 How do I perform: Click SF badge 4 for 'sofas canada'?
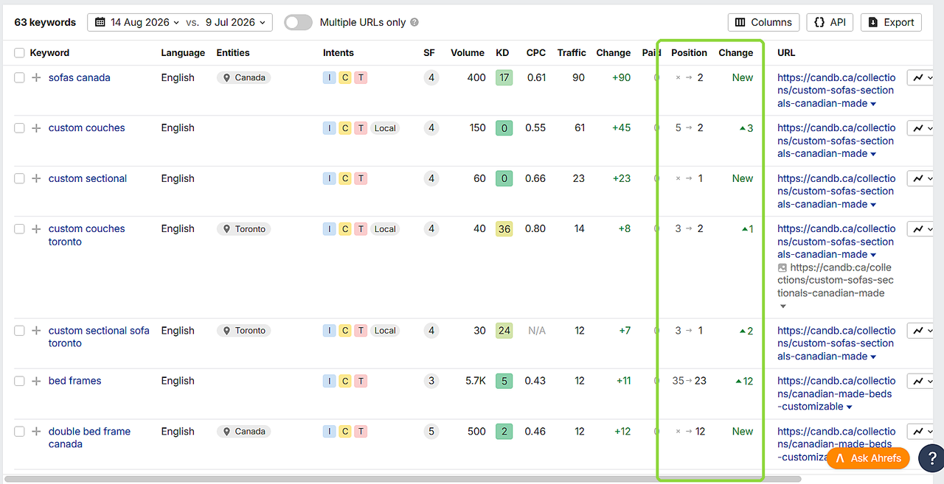click(x=431, y=77)
